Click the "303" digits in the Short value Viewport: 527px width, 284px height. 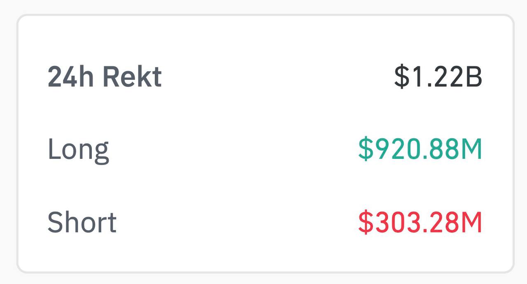tap(391, 222)
